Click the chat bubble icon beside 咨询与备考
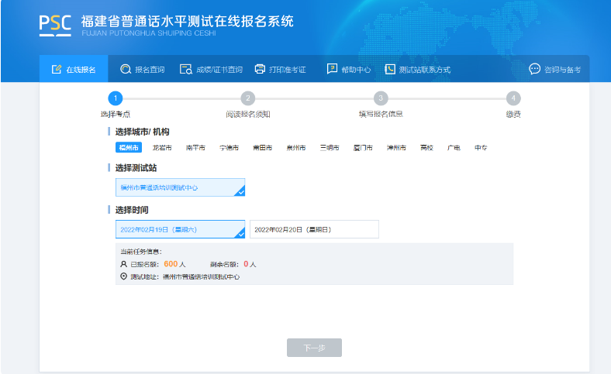The image size is (611, 374). [x=534, y=70]
